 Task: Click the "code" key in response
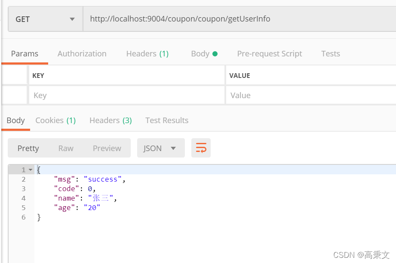pos(66,189)
